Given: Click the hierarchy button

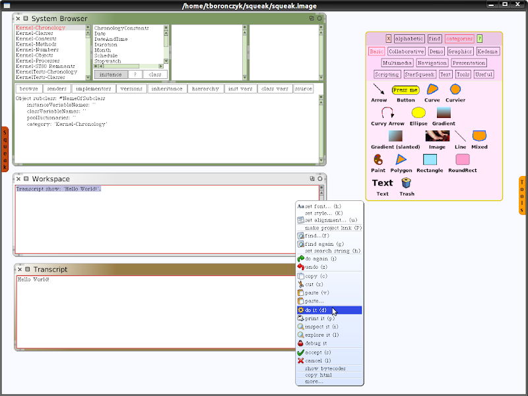Looking at the screenshot, I should point(205,89).
